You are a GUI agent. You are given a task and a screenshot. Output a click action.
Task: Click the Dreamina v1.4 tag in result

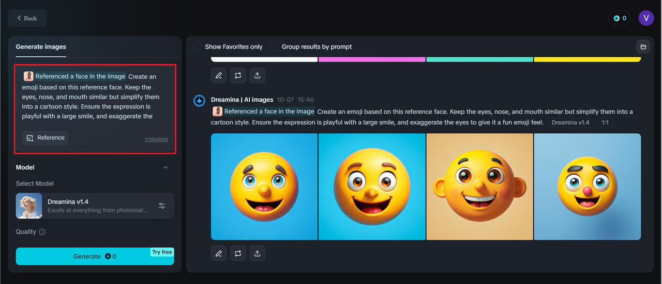pyautogui.click(x=570, y=123)
